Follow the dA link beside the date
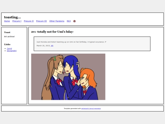The image size is (165, 124). [52, 46]
